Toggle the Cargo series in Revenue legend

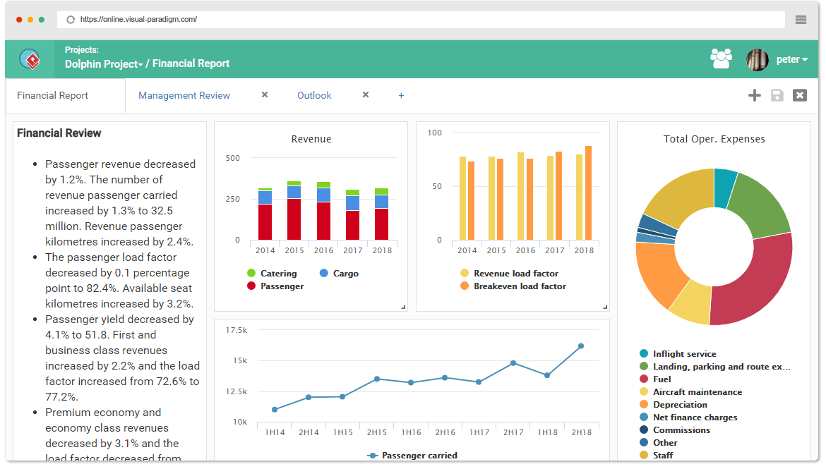(339, 273)
